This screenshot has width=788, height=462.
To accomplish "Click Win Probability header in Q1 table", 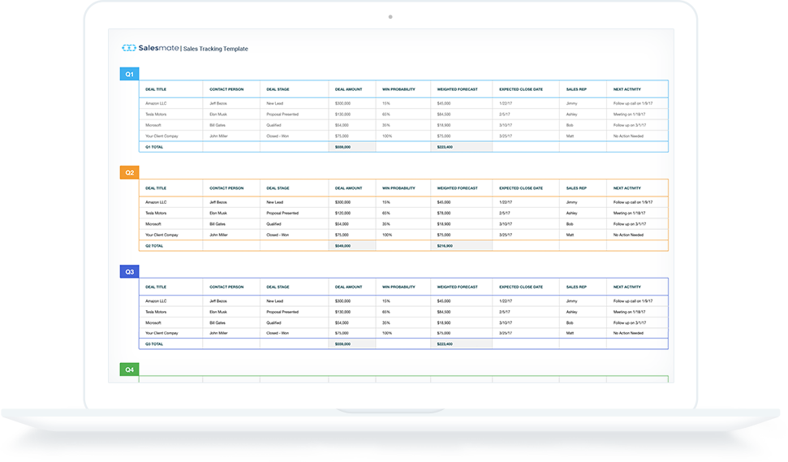I will pos(398,90).
